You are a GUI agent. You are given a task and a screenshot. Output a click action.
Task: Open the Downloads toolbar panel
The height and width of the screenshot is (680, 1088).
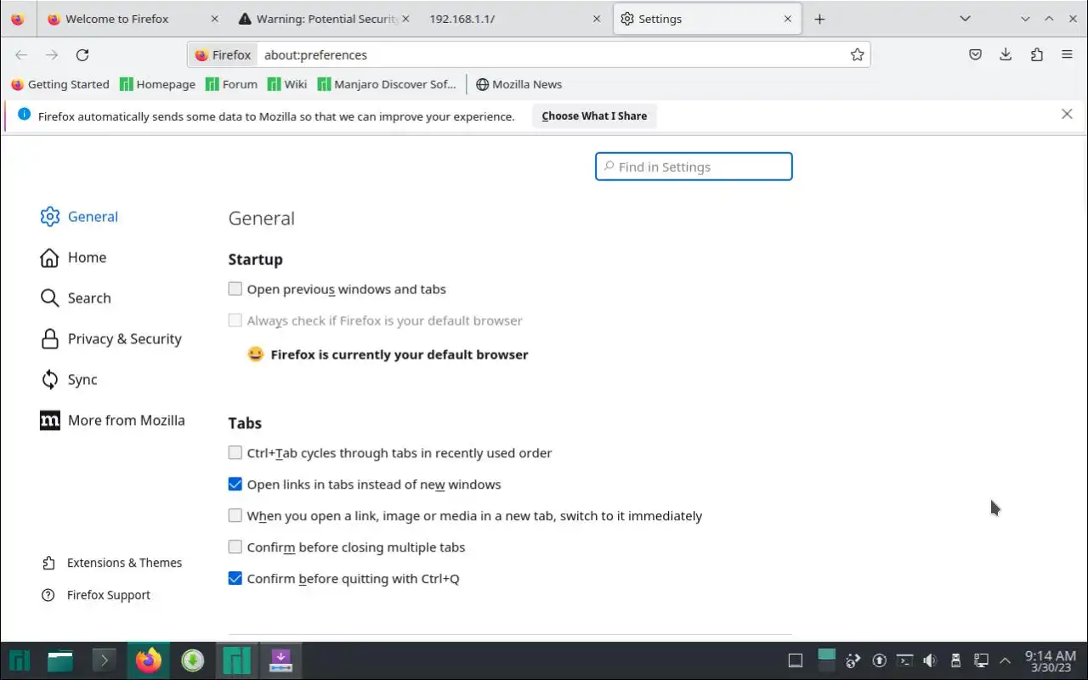[x=1006, y=54]
